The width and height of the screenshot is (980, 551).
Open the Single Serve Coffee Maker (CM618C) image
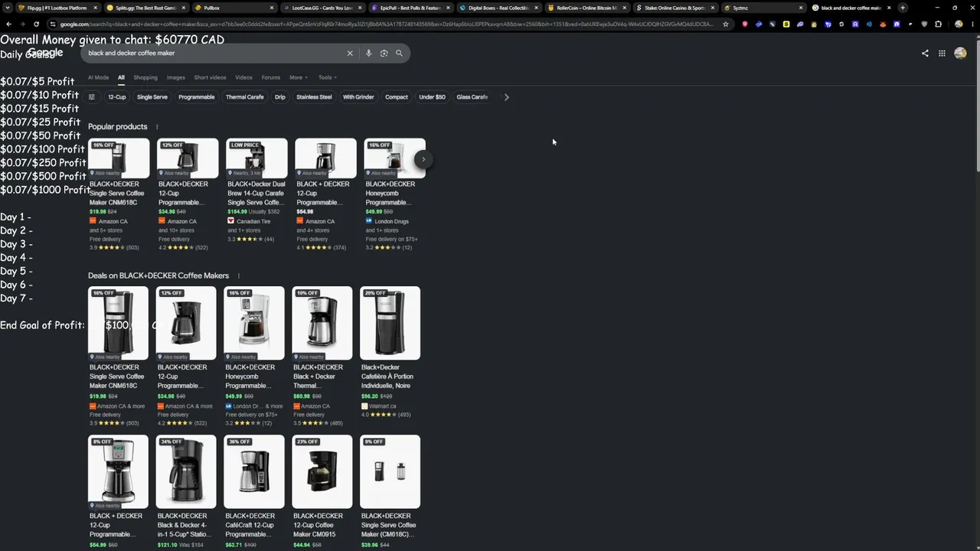click(x=390, y=471)
